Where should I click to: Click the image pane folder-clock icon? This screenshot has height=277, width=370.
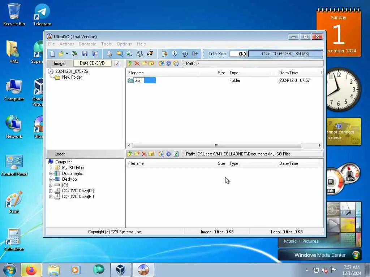click(176, 63)
